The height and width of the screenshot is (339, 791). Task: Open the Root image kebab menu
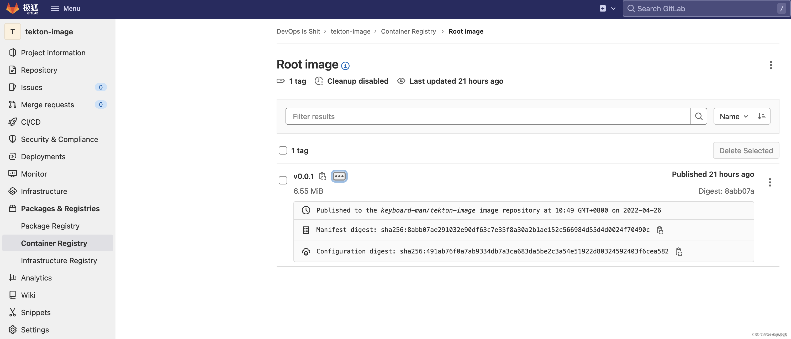point(771,65)
